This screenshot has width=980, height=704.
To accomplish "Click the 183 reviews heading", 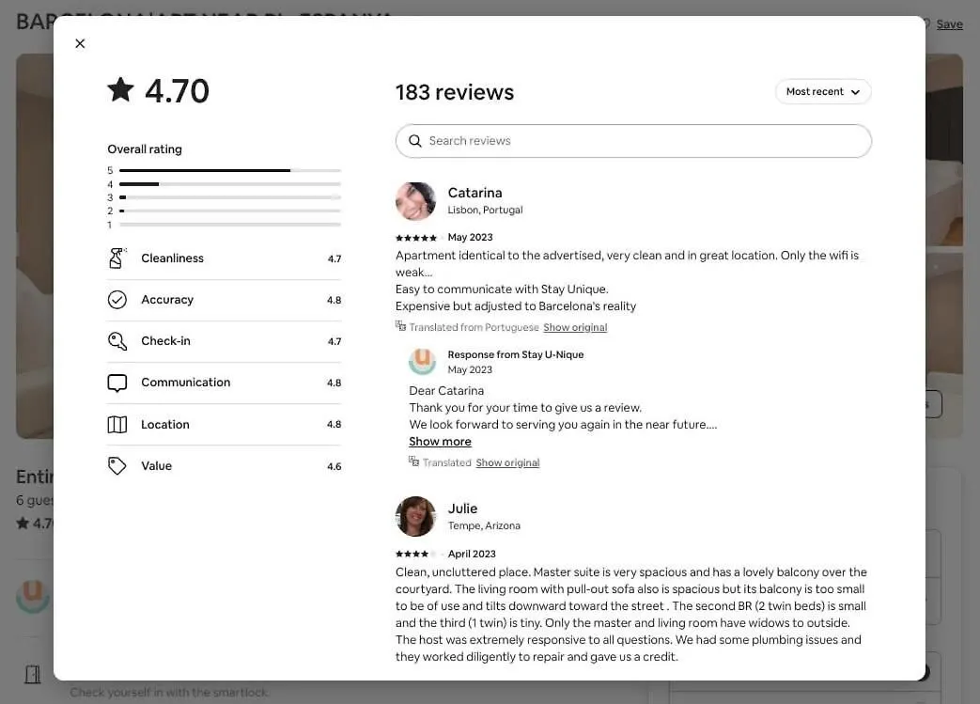I will click(455, 92).
